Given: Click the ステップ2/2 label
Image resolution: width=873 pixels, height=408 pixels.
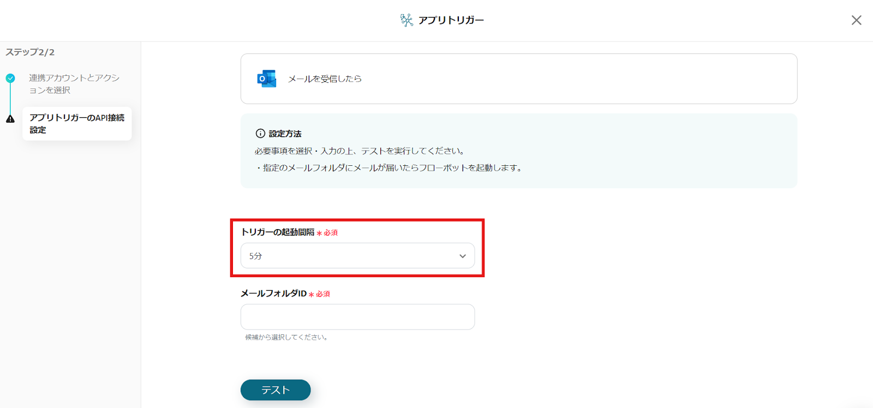Looking at the screenshot, I should point(30,52).
